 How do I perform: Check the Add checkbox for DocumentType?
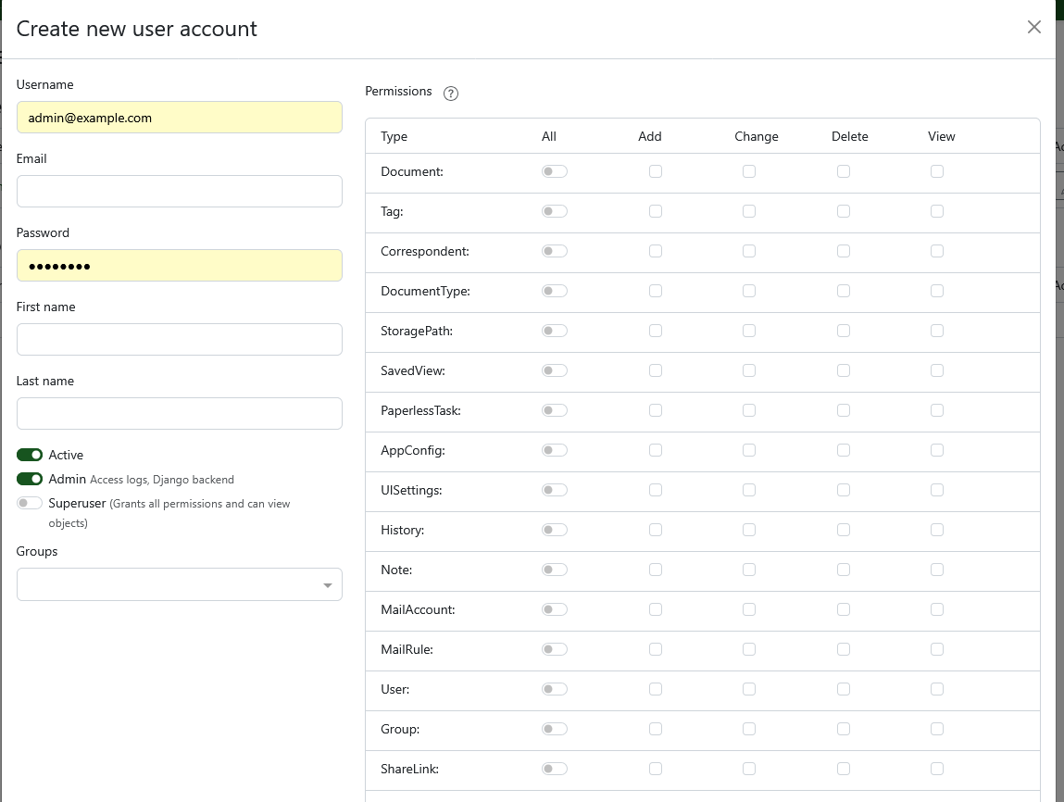coord(656,291)
